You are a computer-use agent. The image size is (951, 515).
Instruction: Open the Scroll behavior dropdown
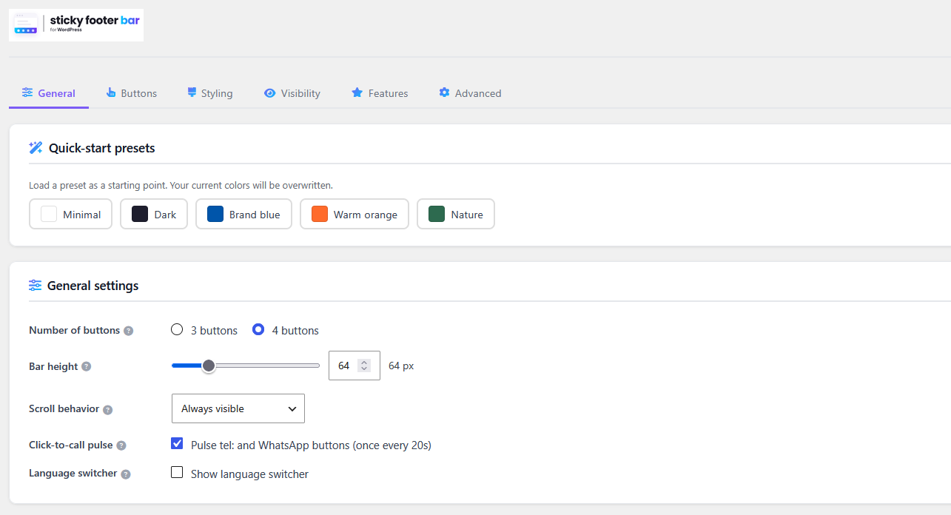[x=238, y=408]
